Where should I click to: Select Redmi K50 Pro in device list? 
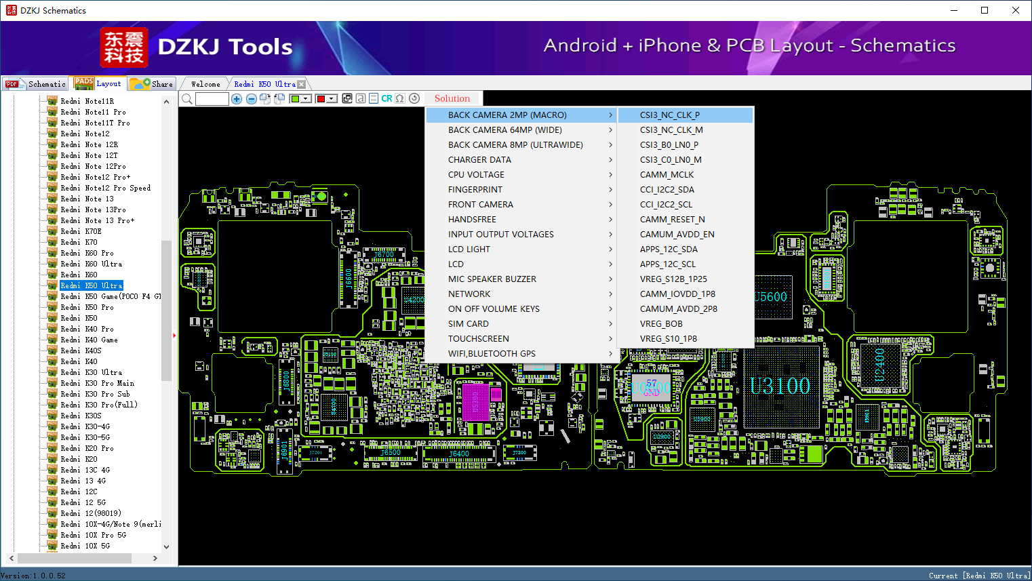[x=87, y=307]
